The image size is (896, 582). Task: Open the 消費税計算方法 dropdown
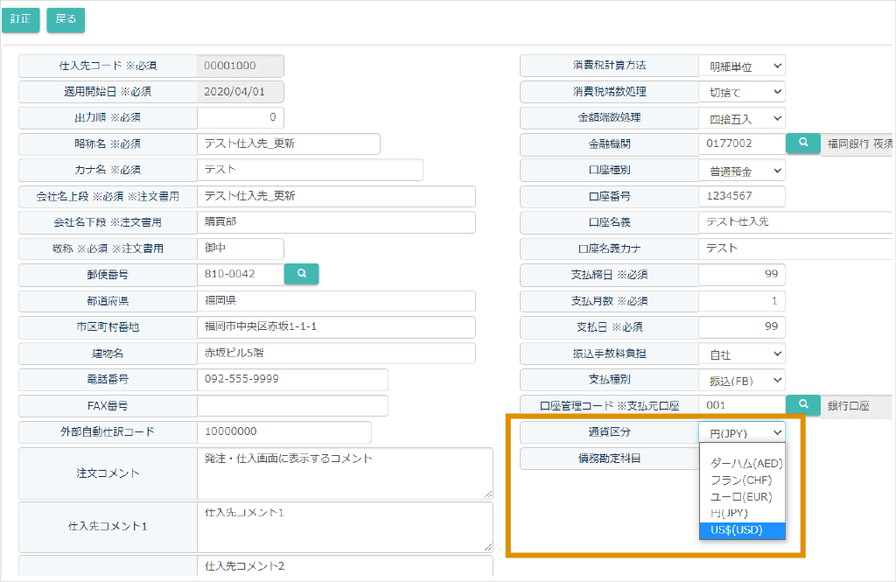742,66
